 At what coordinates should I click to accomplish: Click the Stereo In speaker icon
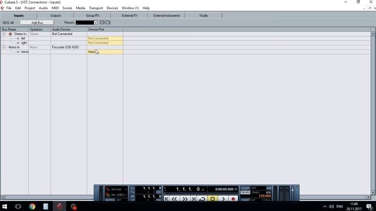[11, 34]
